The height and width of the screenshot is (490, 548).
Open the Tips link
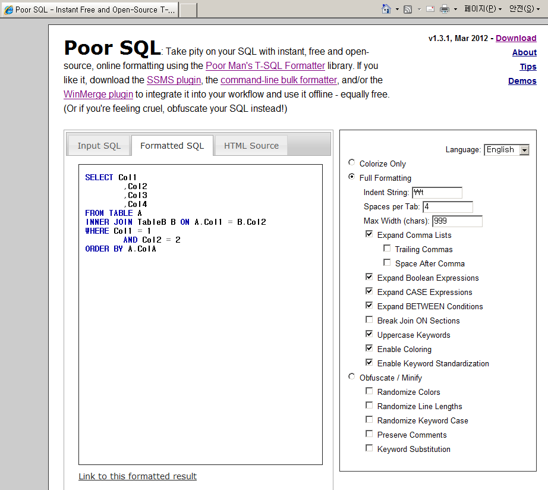[528, 67]
